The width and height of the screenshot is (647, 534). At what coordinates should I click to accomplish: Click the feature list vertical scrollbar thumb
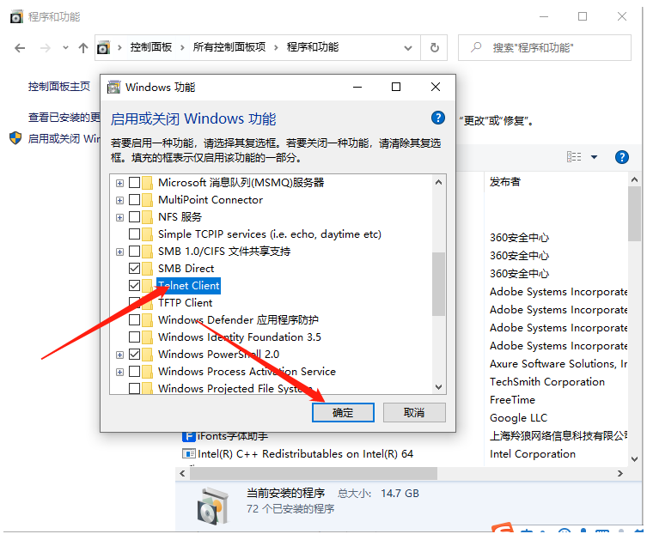(438, 283)
